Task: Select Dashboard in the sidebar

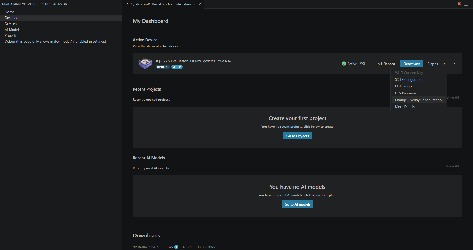Action: click(x=61, y=18)
